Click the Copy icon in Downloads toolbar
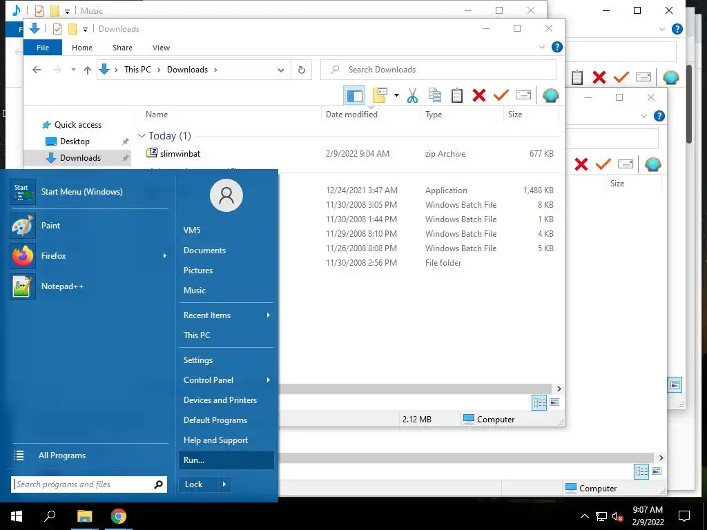707x530 pixels. (435, 95)
